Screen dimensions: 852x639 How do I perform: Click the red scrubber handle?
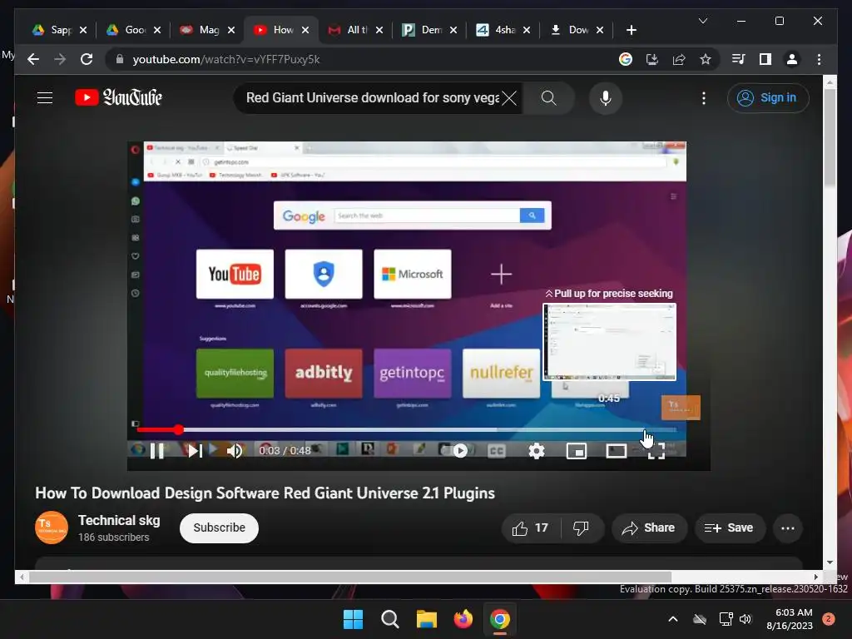point(179,430)
